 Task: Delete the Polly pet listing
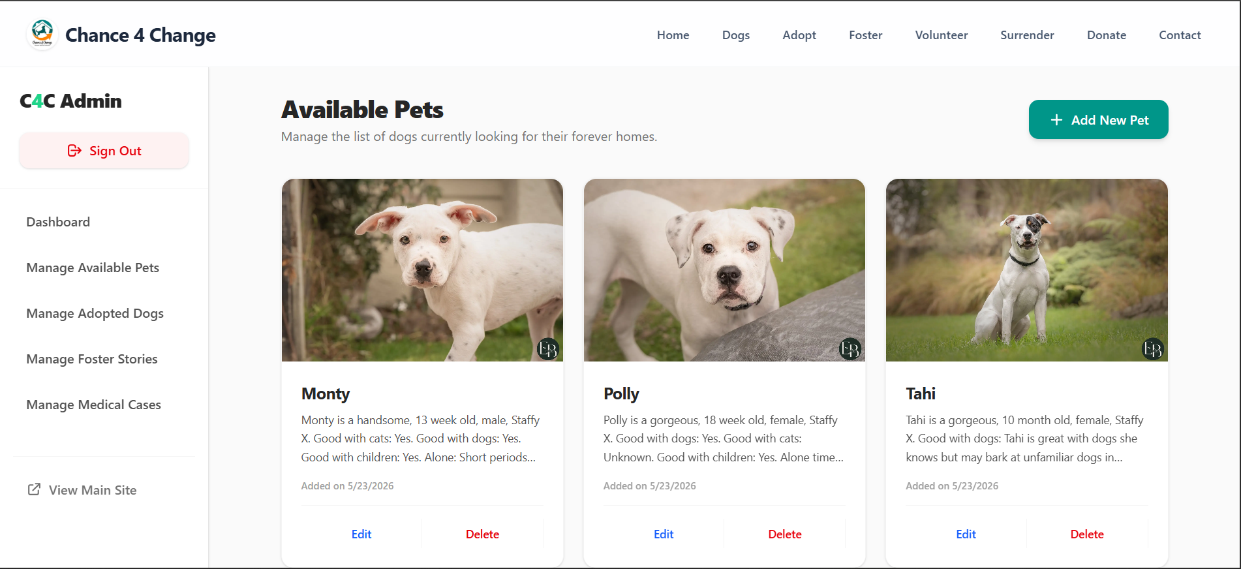(x=785, y=534)
